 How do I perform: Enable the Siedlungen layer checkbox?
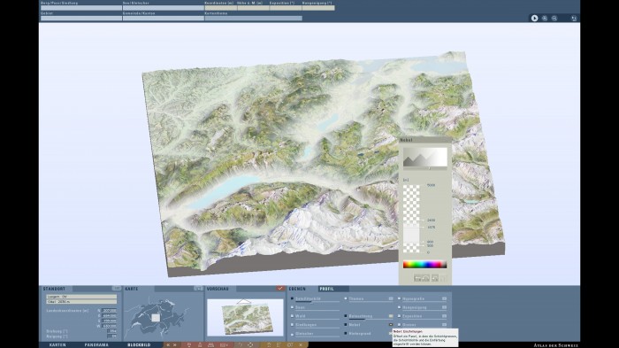[x=292, y=325]
